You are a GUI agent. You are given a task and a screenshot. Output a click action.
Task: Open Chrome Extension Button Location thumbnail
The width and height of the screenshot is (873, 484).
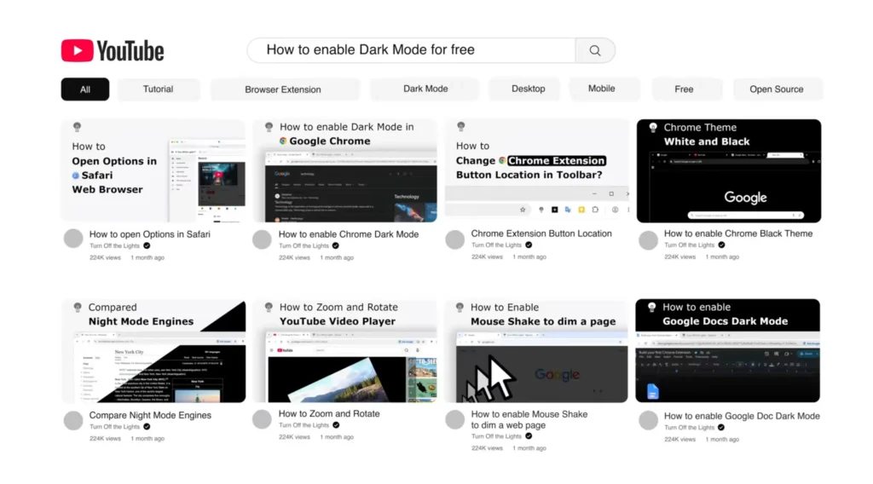(x=537, y=169)
